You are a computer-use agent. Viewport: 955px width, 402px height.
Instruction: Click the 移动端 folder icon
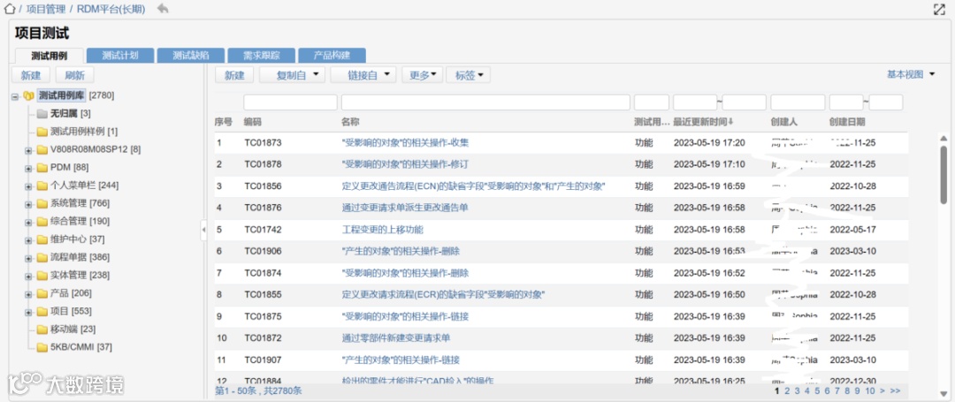(x=42, y=330)
